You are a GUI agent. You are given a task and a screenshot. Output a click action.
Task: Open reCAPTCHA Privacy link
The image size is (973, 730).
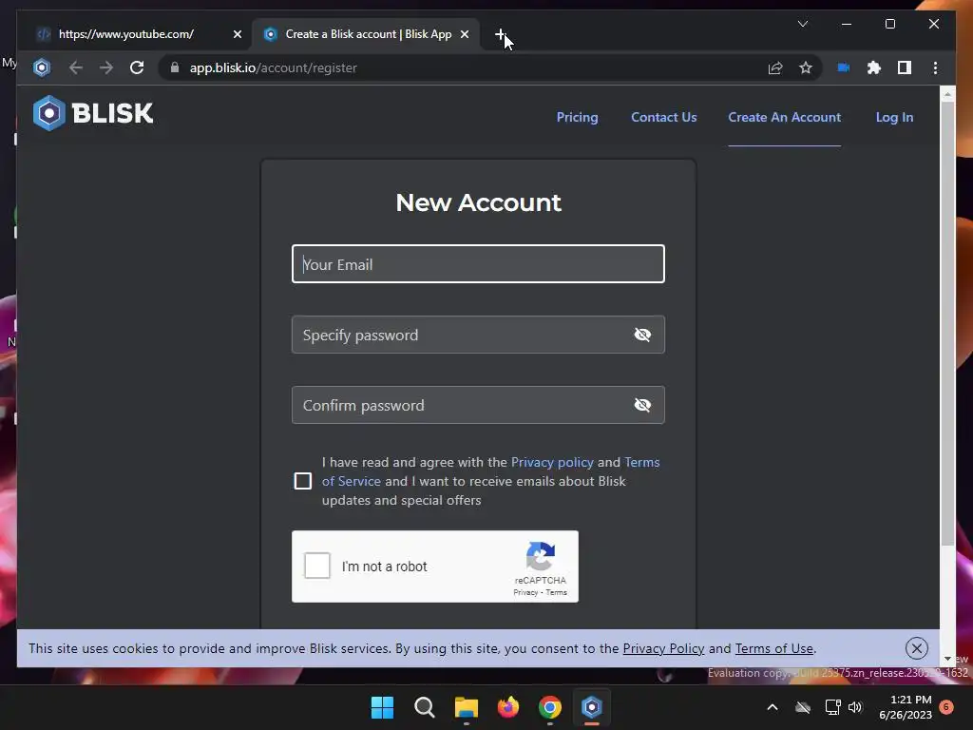[x=525, y=593]
